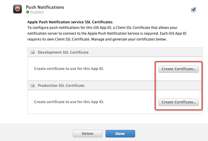Screen dimensions: 208x141
Task: Uncheck the Push Notifications checkbox
Action: [x=193, y=10]
